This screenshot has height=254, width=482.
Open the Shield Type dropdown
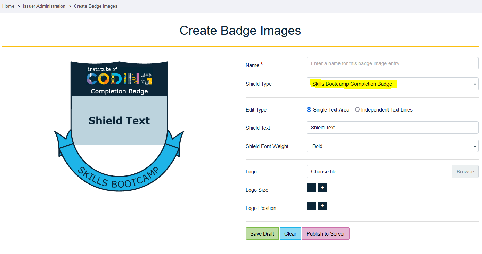tap(392, 84)
